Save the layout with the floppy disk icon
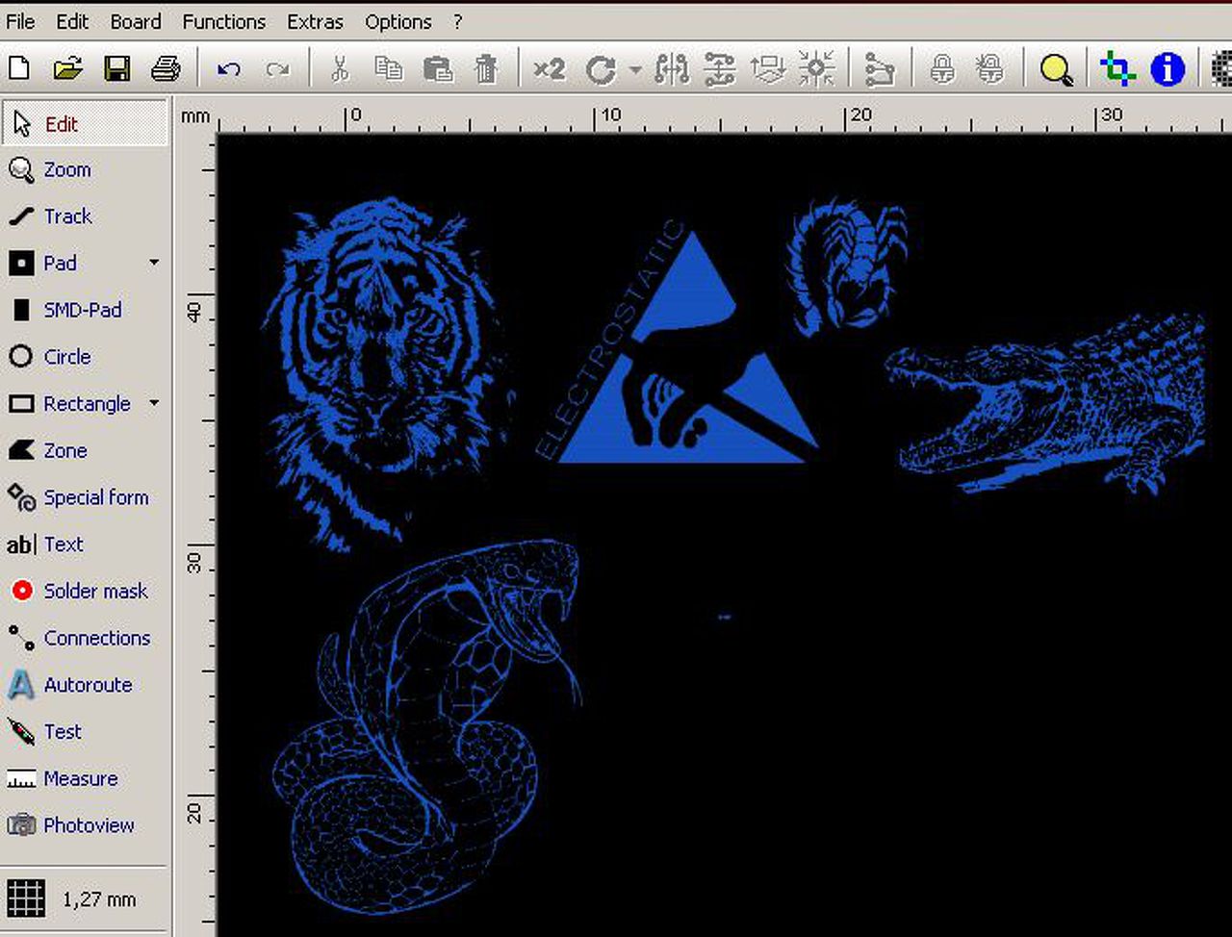1232x937 pixels. pos(117,68)
